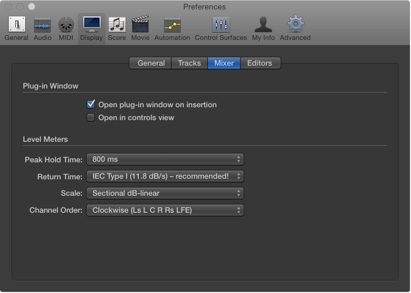The width and height of the screenshot is (411, 293).
Task: Click the Preferences window title
Action: pos(204,7)
